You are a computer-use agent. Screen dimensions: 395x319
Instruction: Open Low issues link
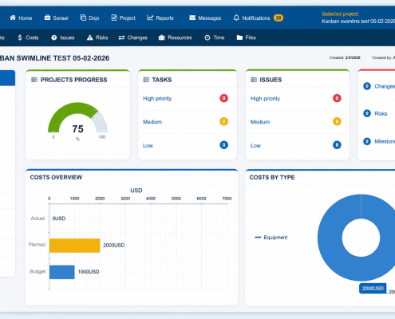pyautogui.click(x=255, y=145)
